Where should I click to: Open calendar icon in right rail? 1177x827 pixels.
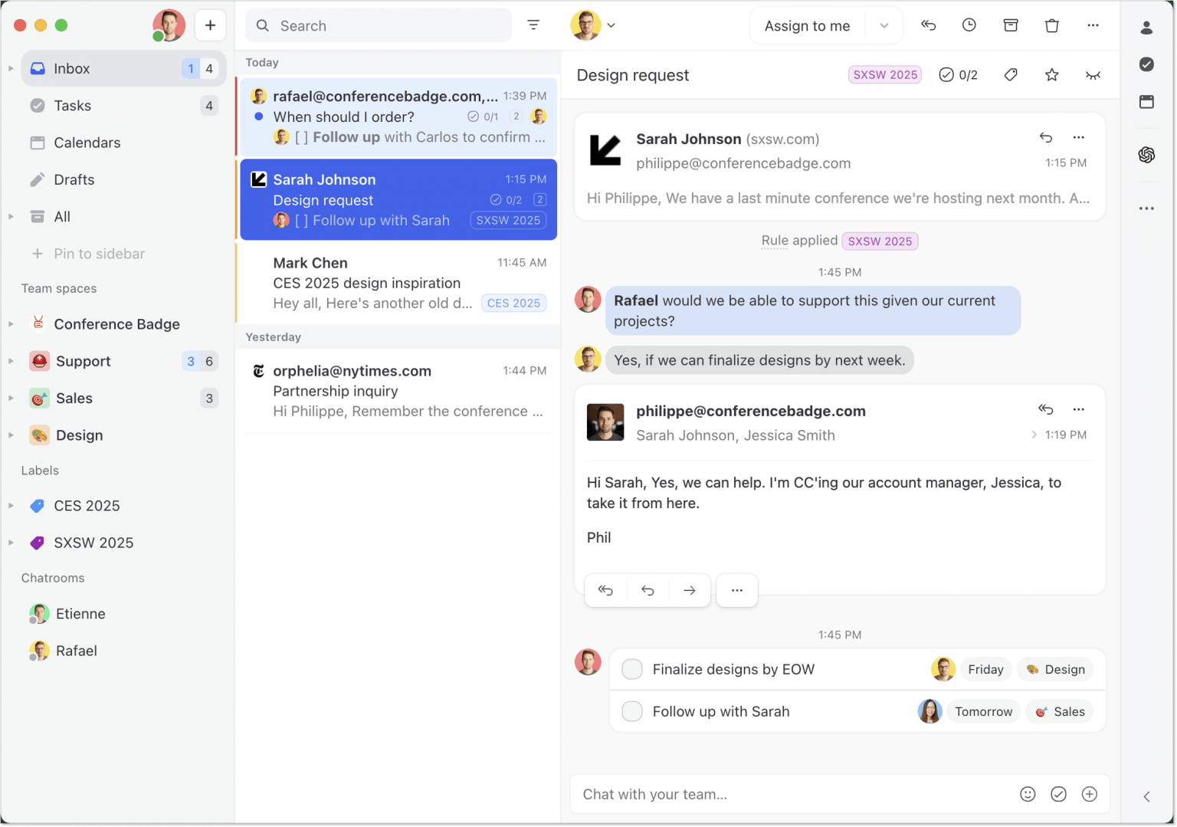(1146, 102)
